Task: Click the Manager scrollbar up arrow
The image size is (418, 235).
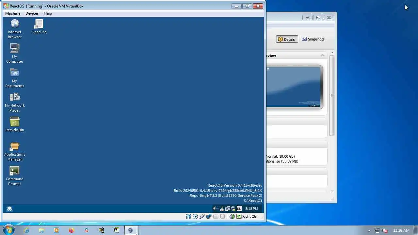Action: [332, 53]
